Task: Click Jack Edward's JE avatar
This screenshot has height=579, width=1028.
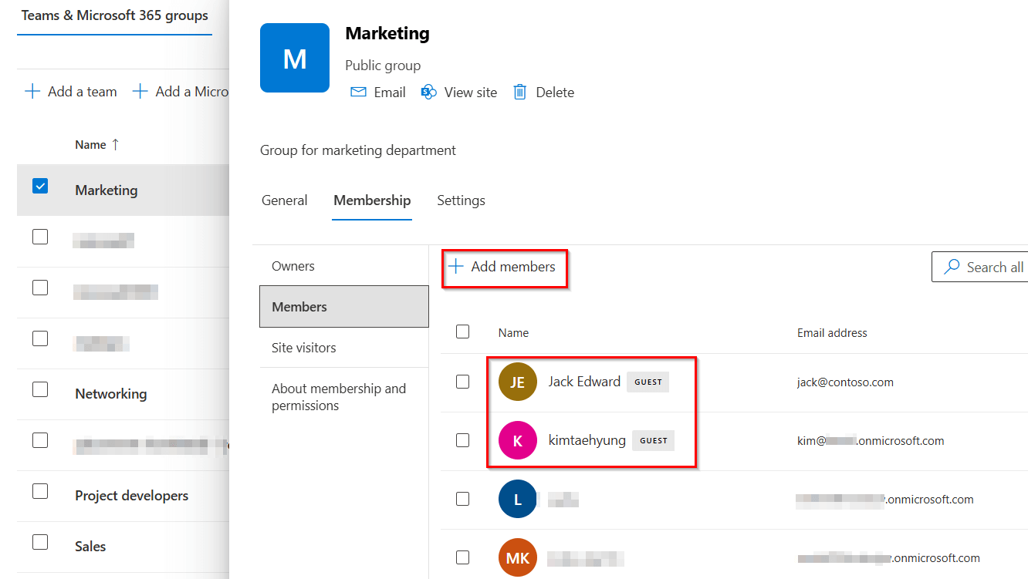Action: point(517,382)
